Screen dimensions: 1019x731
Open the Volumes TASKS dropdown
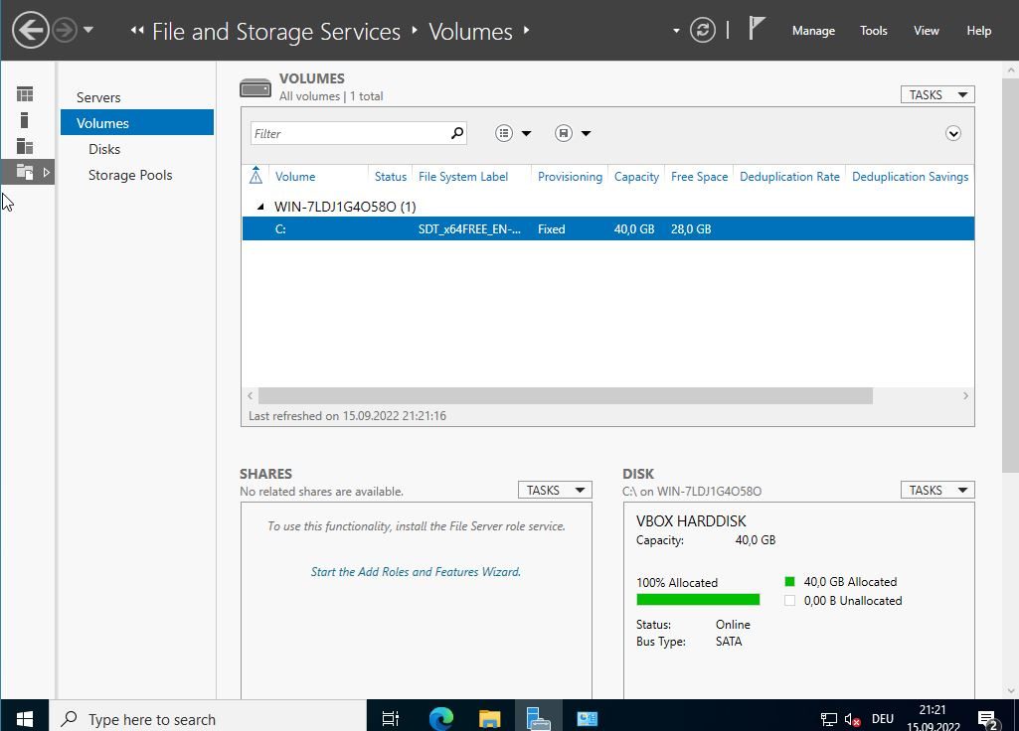tap(936, 94)
